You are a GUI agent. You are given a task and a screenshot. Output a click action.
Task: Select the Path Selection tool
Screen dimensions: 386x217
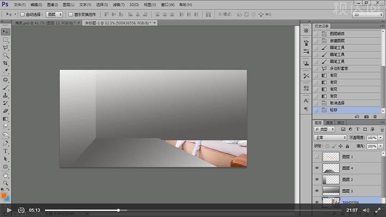(5, 159)
